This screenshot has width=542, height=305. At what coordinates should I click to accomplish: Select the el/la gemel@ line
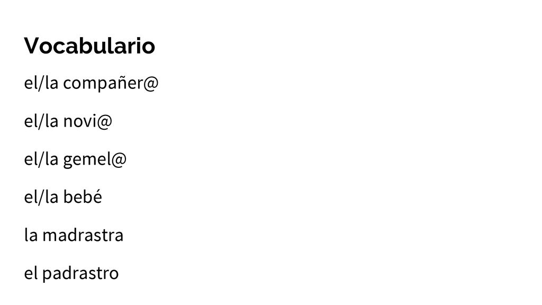[x=75, y=159]
